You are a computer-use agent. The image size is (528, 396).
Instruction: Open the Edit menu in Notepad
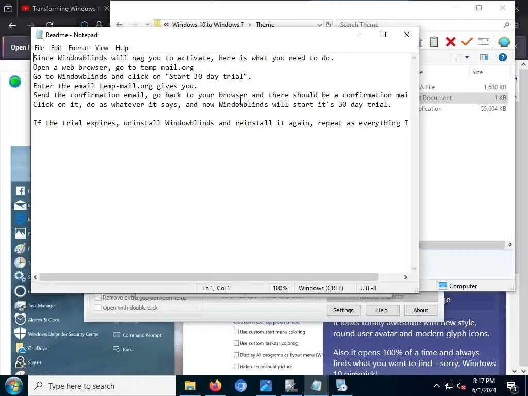tap(56, 48)
